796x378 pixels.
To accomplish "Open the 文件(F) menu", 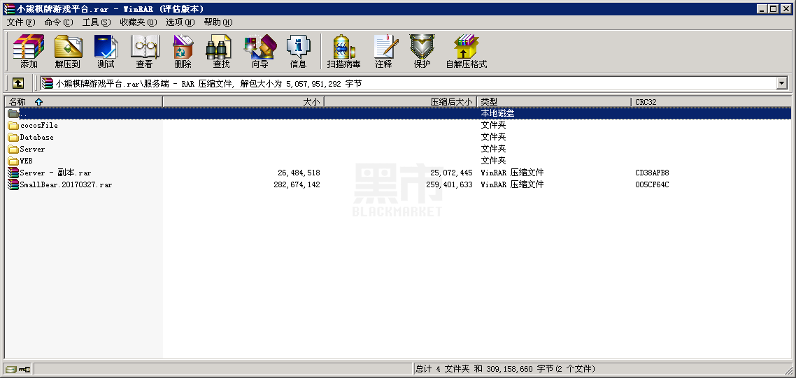I will (x=21, y=22).
